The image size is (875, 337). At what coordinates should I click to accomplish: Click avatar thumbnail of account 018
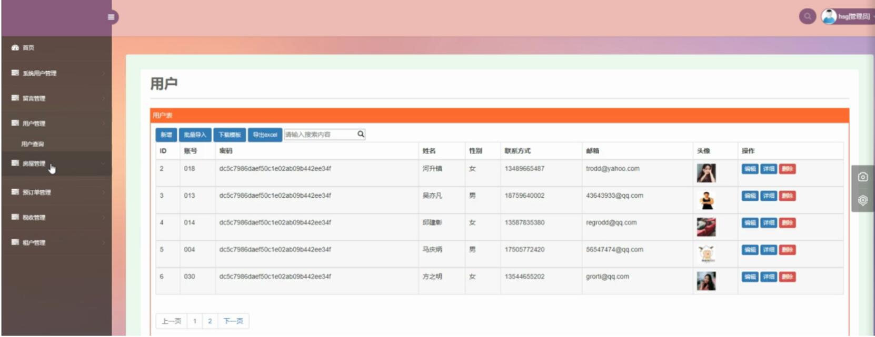(706, 173)
